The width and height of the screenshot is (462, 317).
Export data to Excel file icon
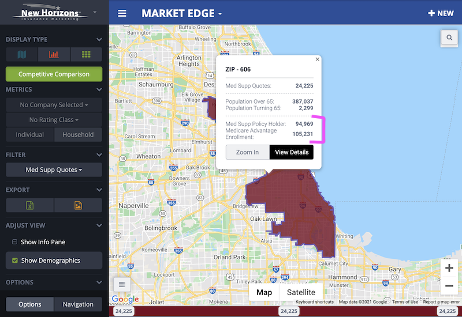(x=30, y=205)
